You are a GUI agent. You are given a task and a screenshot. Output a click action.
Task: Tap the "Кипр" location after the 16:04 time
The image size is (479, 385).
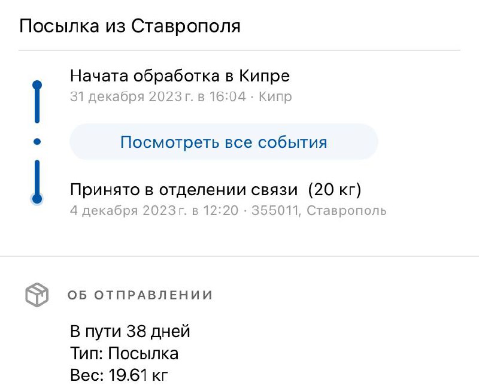pyautogui.click(x=275, y=96)
